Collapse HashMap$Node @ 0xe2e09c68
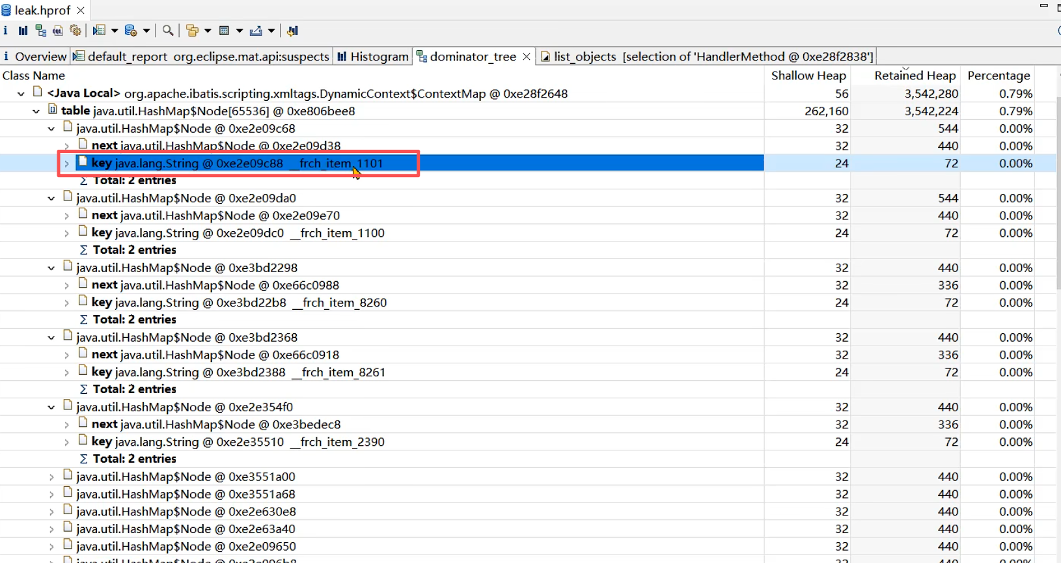Image resolution: width=1061 pixels, height=563 pixels. click(51, 129)
